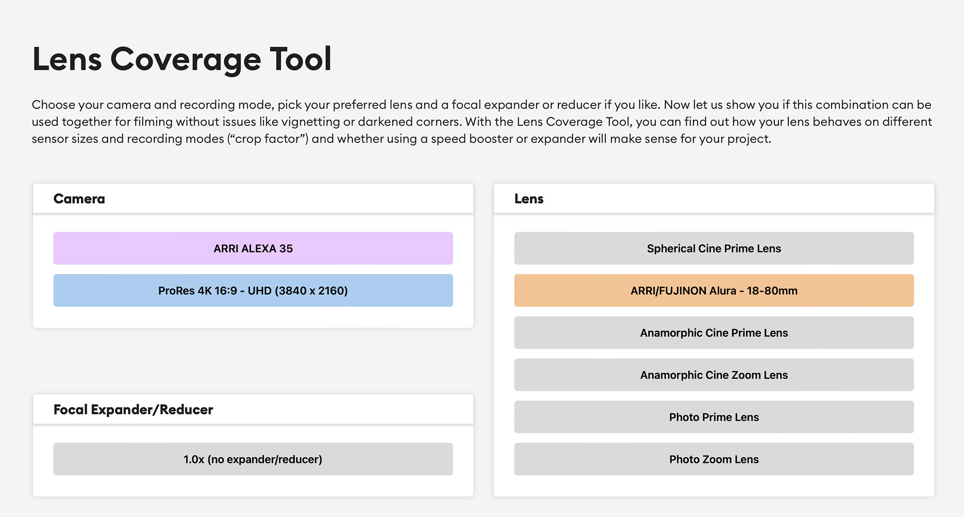
Task: Click the Lens panel heading
Action: [x=529, y=199]
